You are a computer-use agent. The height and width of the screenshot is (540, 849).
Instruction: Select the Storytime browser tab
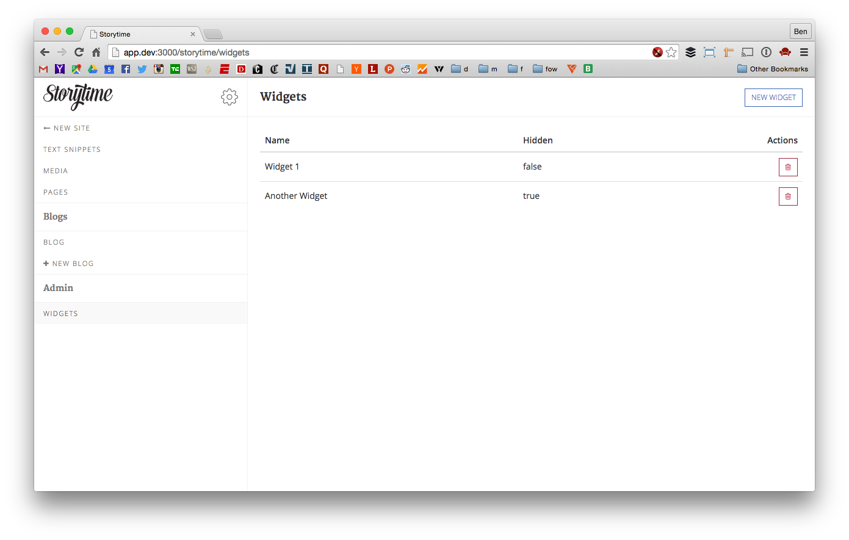click(140, 34)
